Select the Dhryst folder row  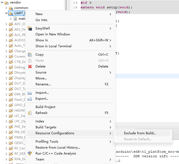click(17, 73)
